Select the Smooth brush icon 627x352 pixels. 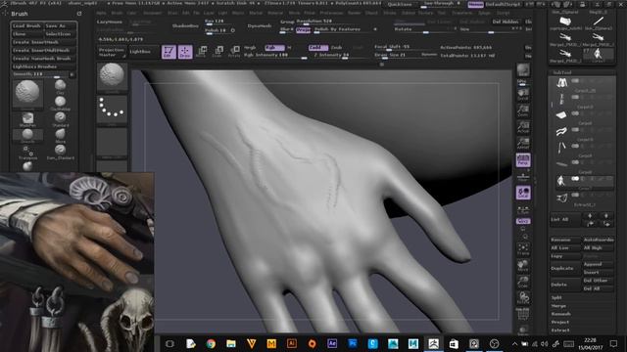[27, 135]
